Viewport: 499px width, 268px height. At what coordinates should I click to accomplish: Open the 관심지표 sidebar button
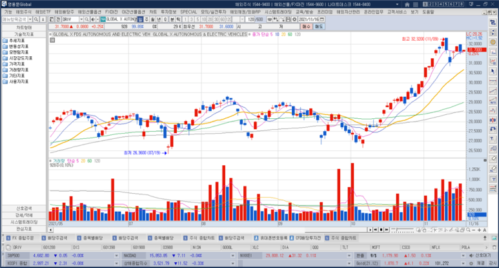point(24,229)
